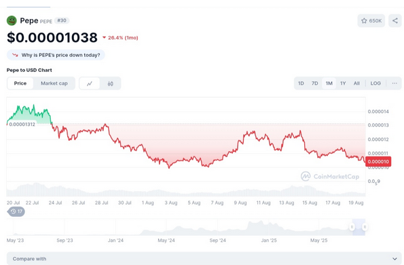The width and height of the screenshot is (404, 265).
Task: Switch to candlestick chart icon
Action: [110, 83]
